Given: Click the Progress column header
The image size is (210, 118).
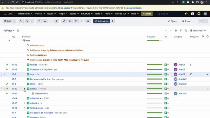Looking at the screenshot, I should [x=151, y=37].
